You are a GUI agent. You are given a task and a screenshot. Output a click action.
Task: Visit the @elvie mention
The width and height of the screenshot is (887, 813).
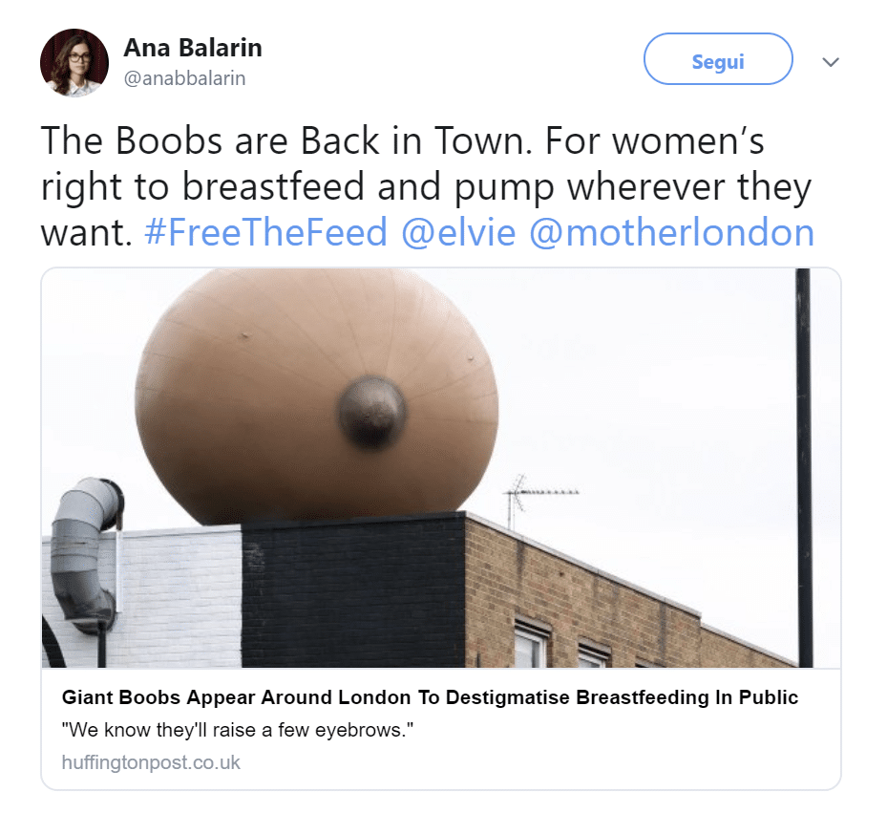(x=458, y=232)
